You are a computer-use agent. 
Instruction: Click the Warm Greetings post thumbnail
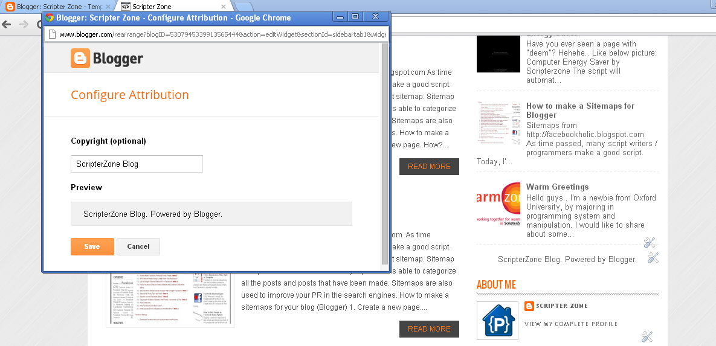click(498, 204)
